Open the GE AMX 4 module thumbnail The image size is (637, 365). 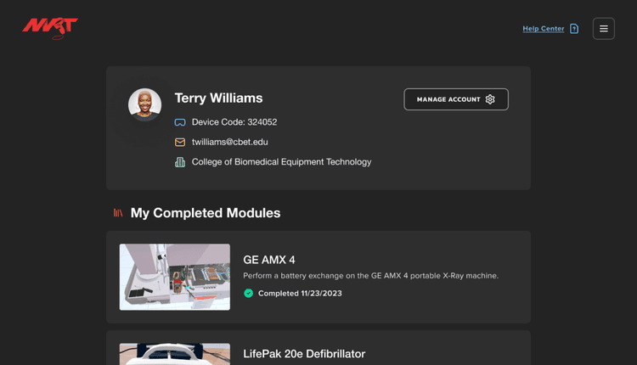pos(175,277)
